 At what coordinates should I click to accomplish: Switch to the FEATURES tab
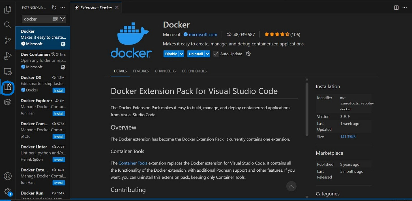(x=141, y=71)
